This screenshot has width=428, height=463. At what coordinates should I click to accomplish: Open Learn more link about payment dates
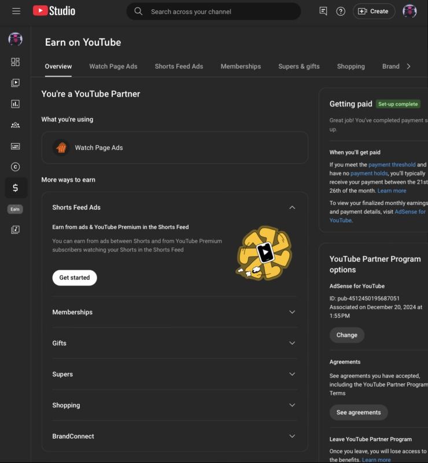point(392,191)
